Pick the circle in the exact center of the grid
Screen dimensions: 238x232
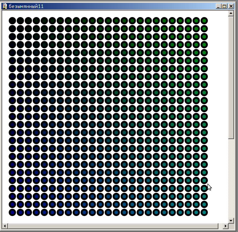[108, 116]
